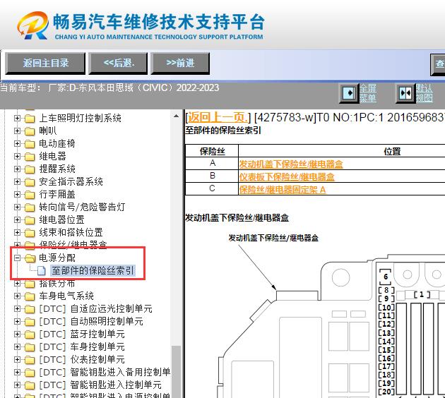Click the tree panel scroll-up arrow
This screenshot has height=398, width=445.
[177, 116]
